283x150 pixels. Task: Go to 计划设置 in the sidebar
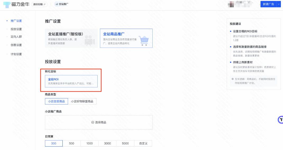[16, 54]
